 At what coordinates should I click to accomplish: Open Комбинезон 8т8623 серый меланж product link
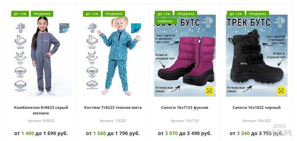pos(41,110)
